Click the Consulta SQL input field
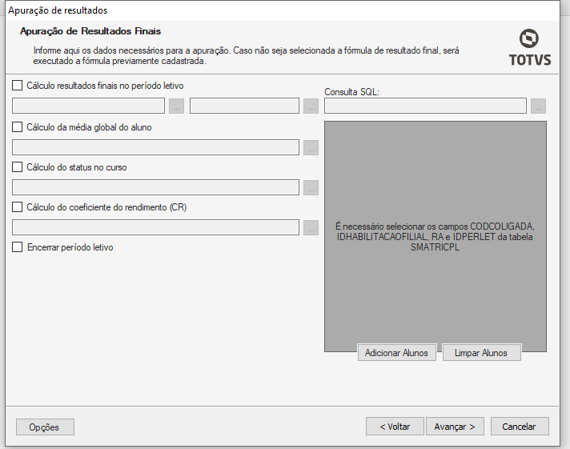The height and width of the screenshot is (449, 570). [425, 106]
